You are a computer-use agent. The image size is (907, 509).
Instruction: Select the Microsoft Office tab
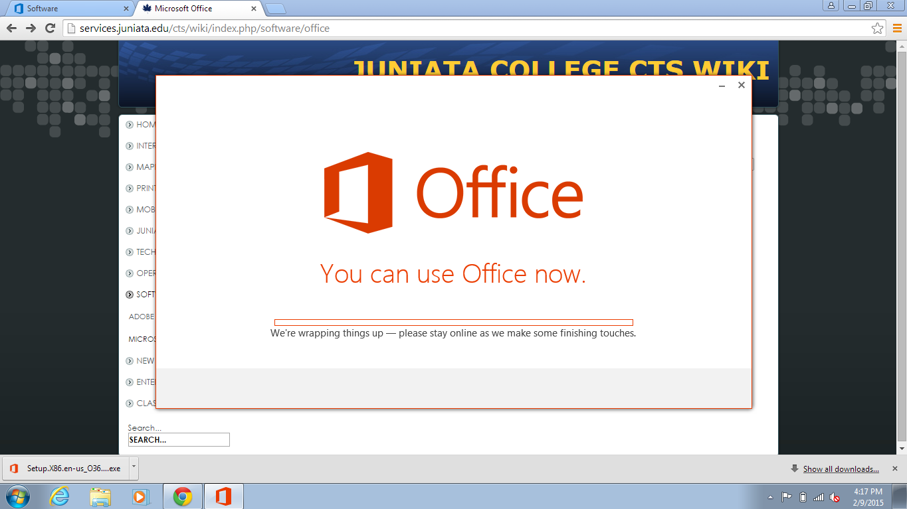point(198,9)
